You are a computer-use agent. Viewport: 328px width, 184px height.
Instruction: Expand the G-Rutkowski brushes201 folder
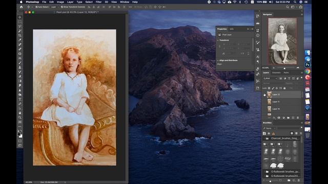click(264, 176)
